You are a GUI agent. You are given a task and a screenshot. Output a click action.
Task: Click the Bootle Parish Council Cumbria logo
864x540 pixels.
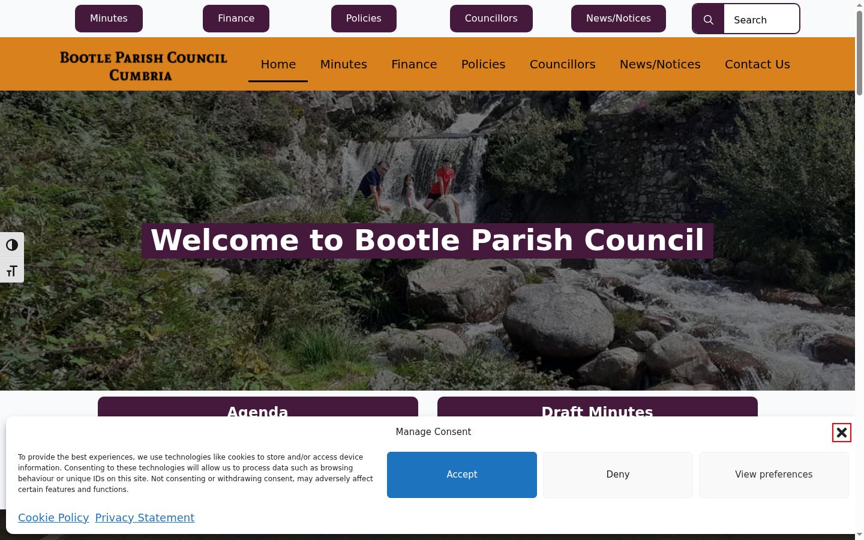143,65
